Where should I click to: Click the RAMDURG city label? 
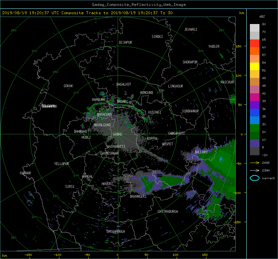(99, 100)
